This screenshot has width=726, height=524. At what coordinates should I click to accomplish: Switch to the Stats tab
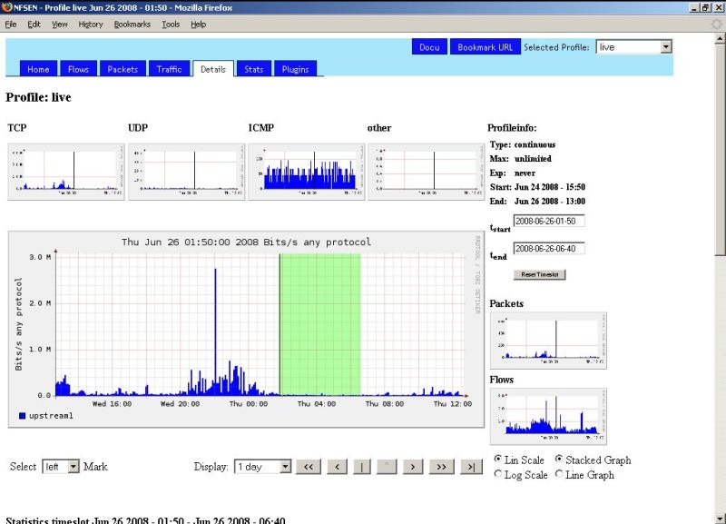253,69
